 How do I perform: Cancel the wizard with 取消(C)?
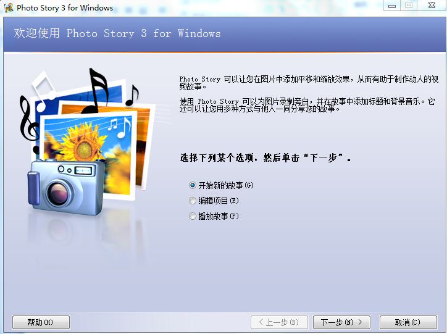coord(408,322)
